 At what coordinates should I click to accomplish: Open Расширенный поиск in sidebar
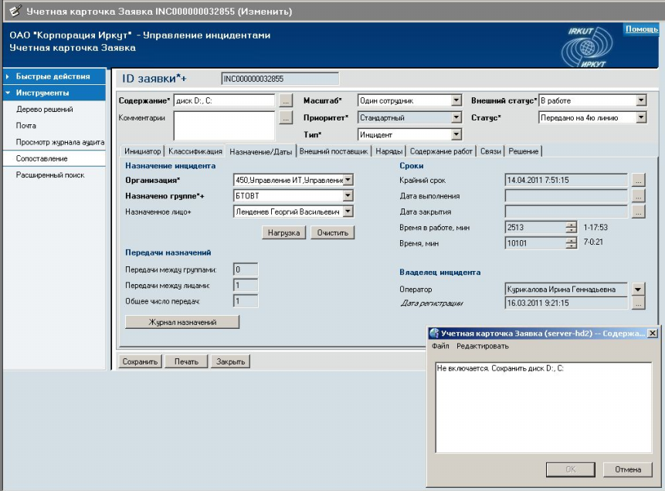click(x=50, y=175)
